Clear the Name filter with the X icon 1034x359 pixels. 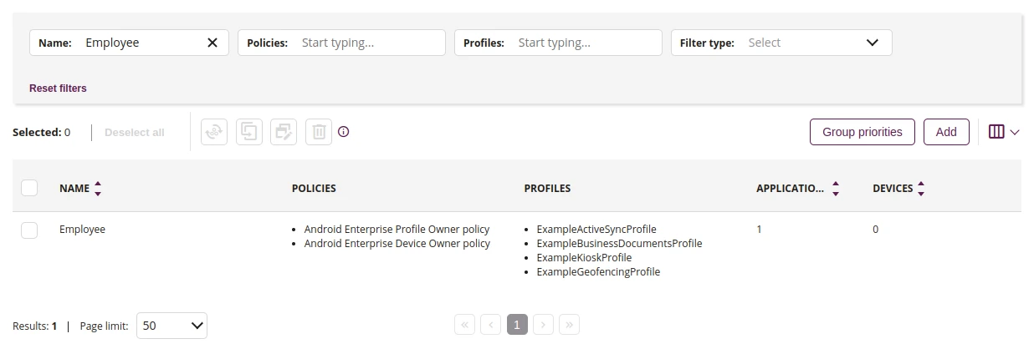(212, 43)
